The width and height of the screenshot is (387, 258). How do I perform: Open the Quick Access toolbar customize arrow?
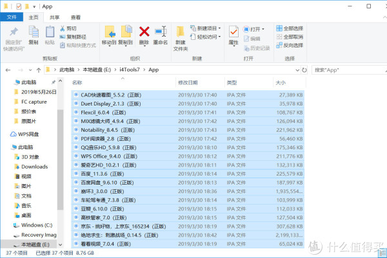coord(34,6)
